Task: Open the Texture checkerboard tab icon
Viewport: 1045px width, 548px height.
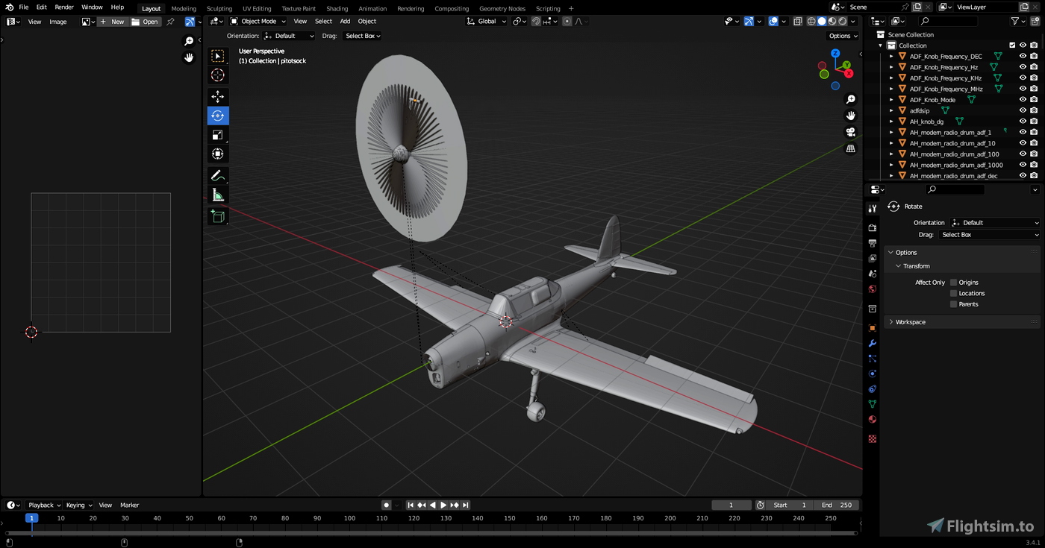Action: [872, 439]
